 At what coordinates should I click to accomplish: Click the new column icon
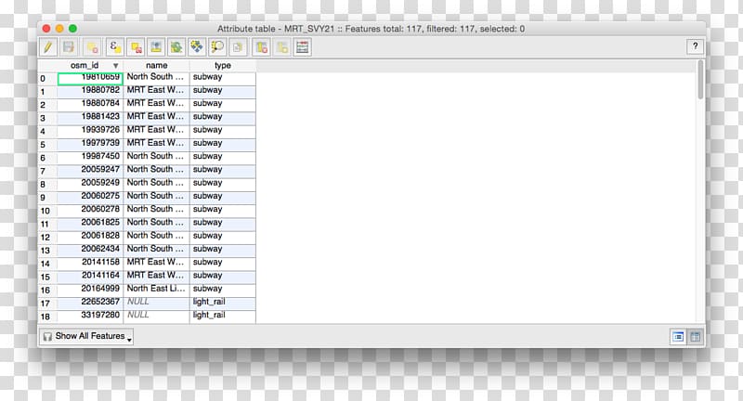[282, 47]
